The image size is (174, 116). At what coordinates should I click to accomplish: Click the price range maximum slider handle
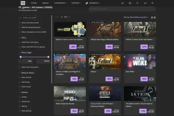48,57
